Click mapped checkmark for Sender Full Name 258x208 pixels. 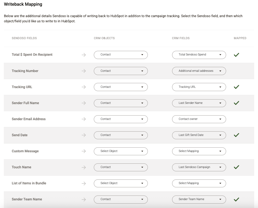[236, 103]
